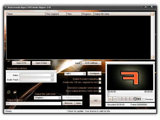The image size is (160, 120).
Task: Check Shut down computer when done
Action: 100,88
